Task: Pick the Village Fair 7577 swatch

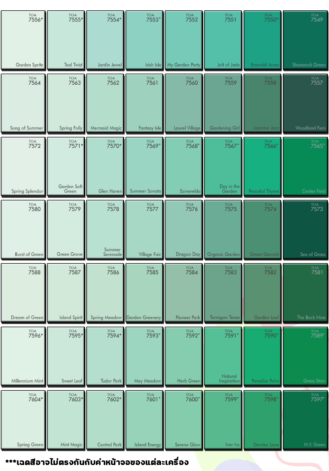Action: (144, 230)
